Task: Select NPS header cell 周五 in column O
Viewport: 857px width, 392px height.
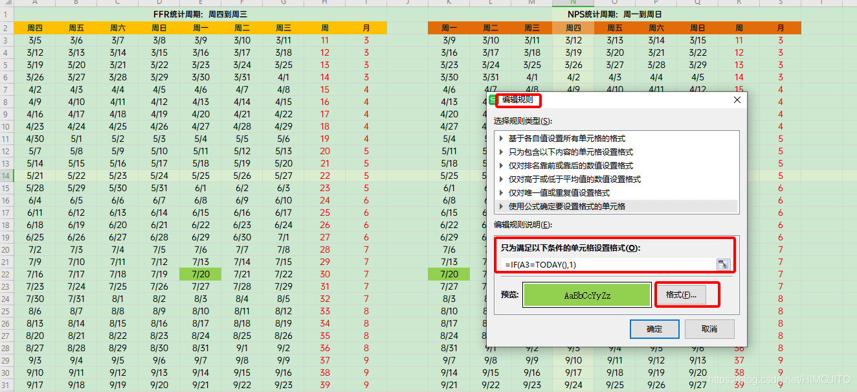Action: click(615, 28)
